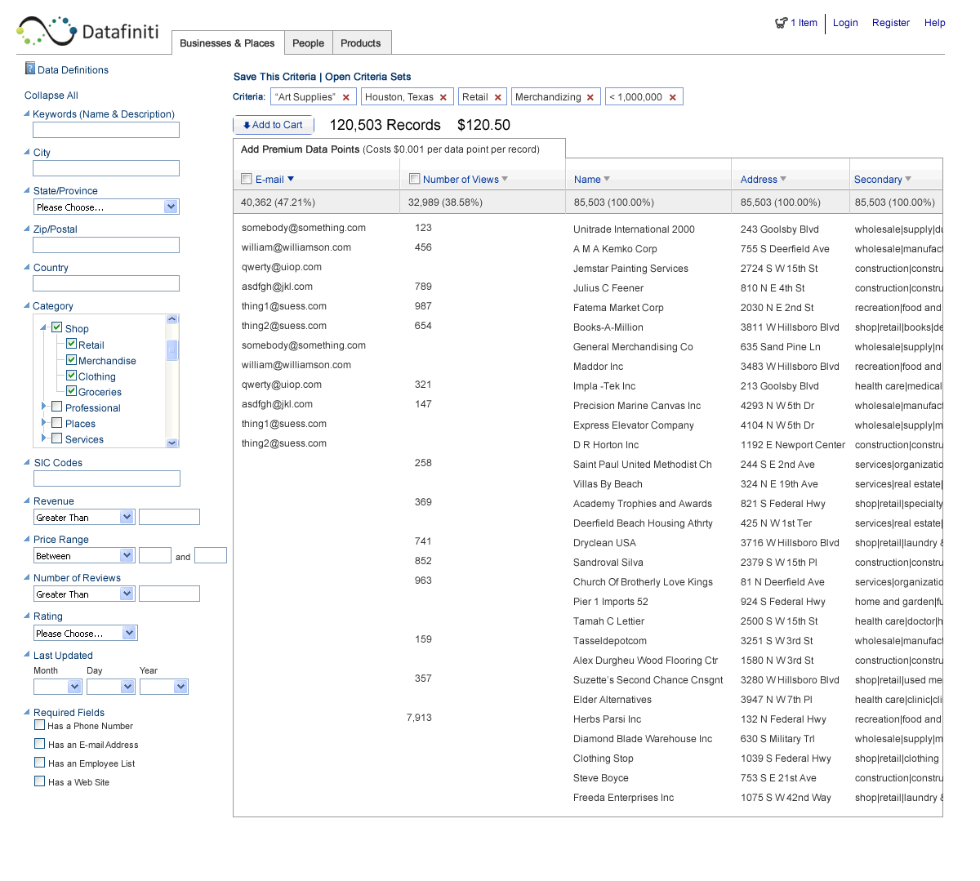The image size is (980, 881).
Task: Collapse the Rating section triangle
Action: point(27,616)
